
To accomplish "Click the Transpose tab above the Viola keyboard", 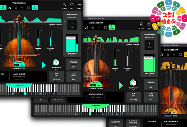I will click(96, 106).
